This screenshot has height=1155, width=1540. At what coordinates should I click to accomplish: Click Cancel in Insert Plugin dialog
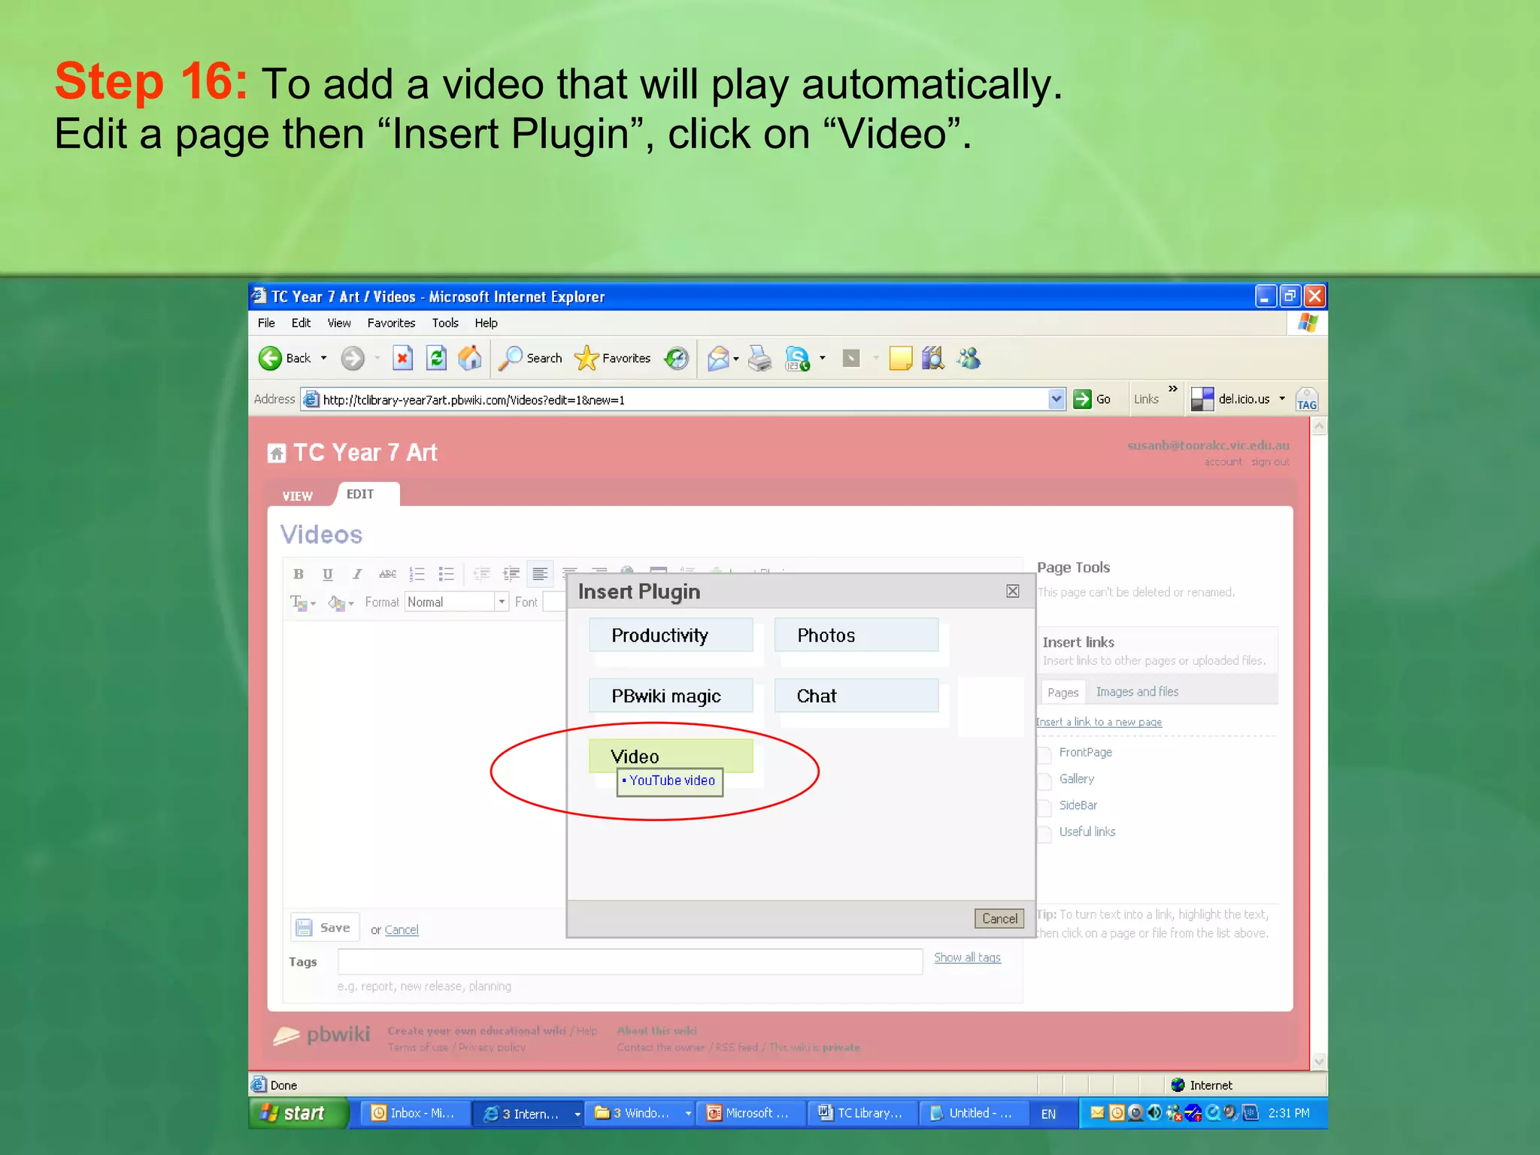coord(999,919)
